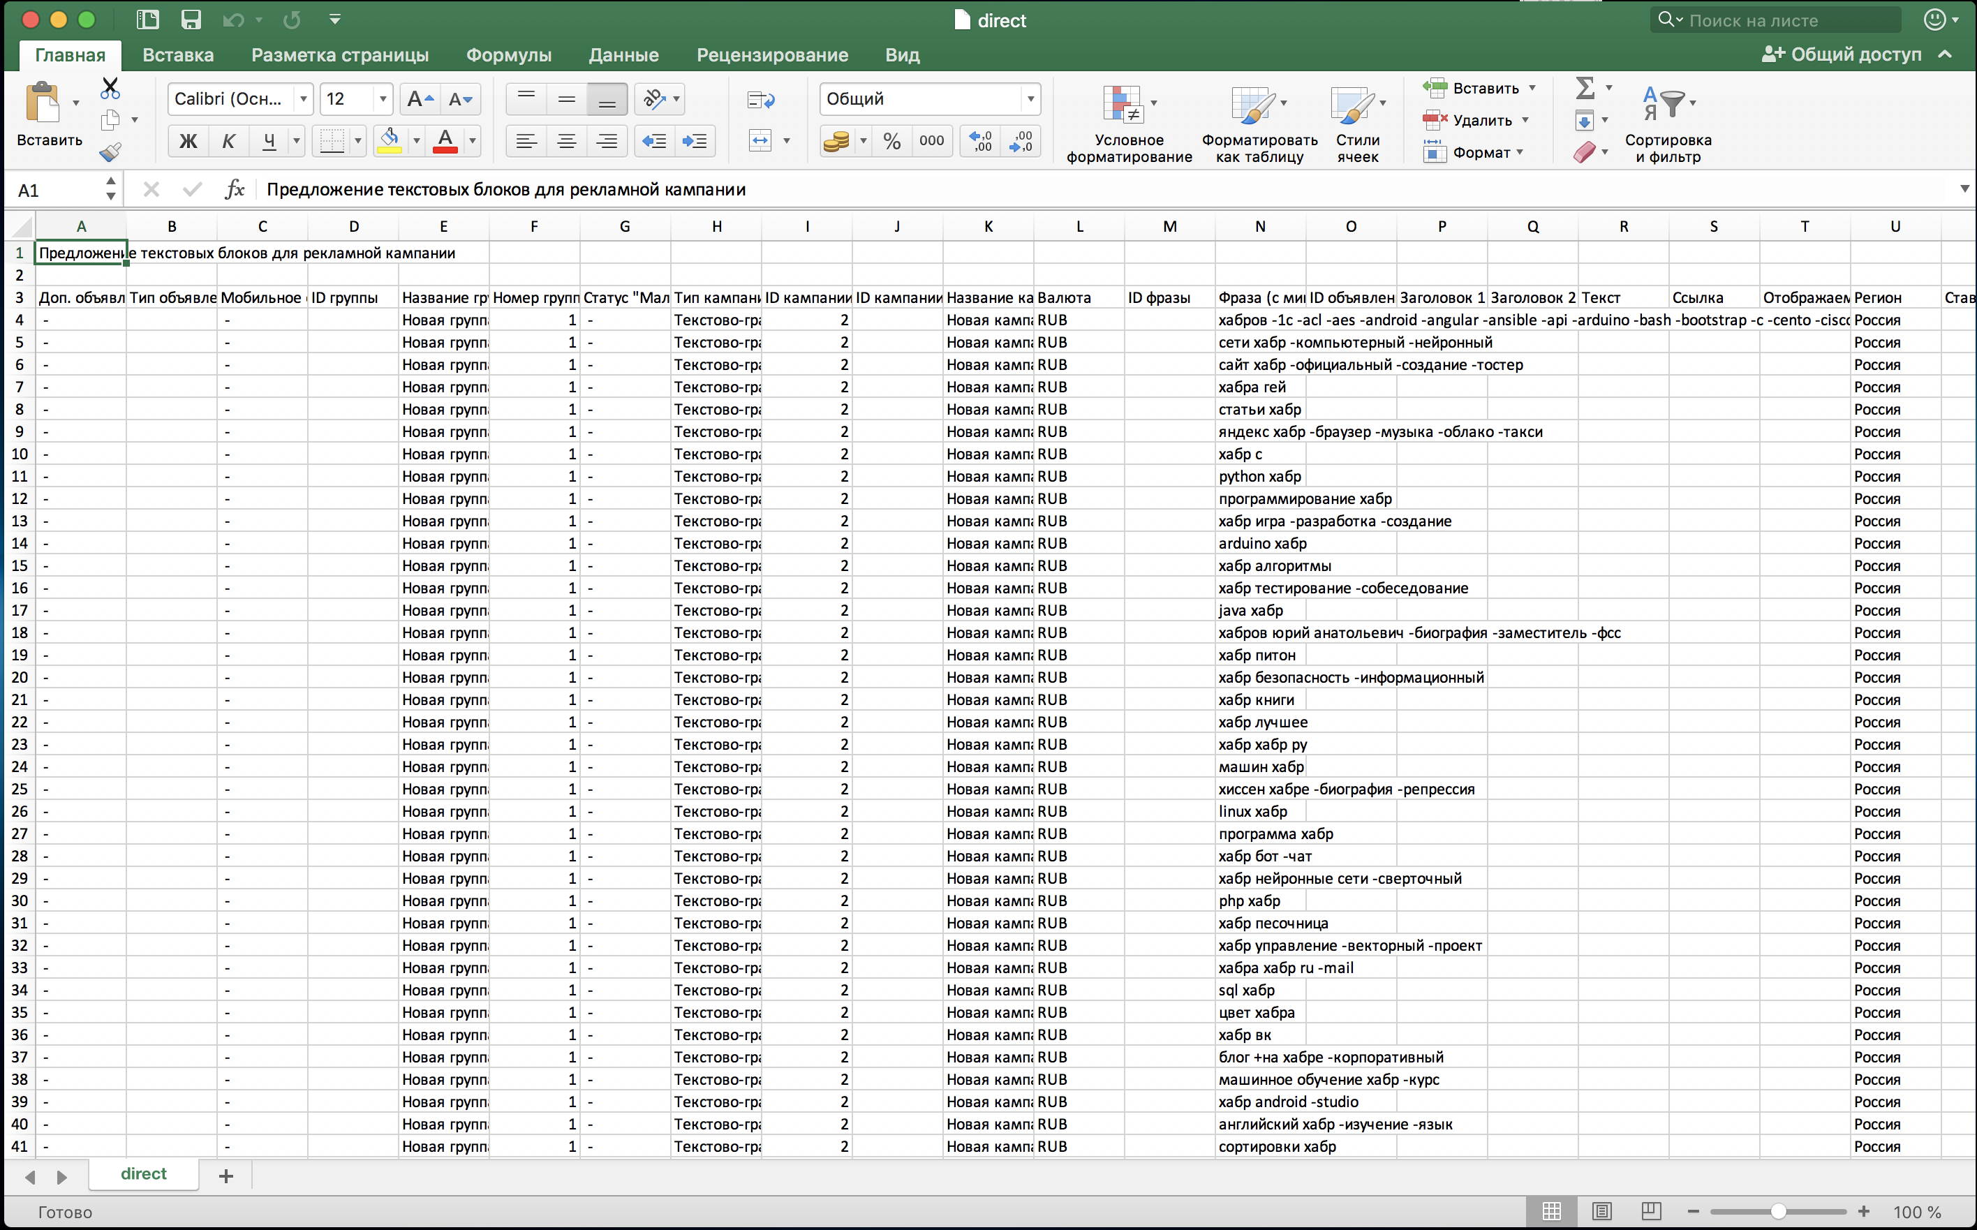Click the zoom slider handle
This screenshot has width=1977, height=1230.
coord(1779,1211)
